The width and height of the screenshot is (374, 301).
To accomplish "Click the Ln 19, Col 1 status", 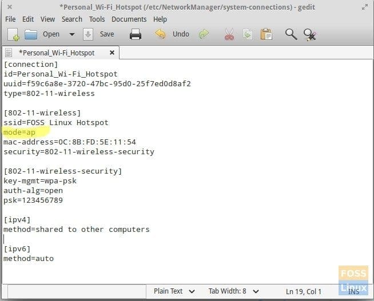I will click(304, 291).
